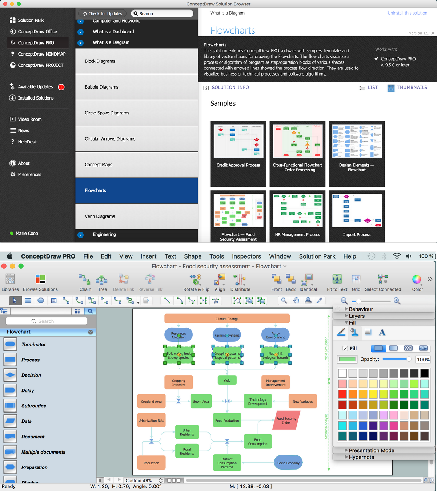This screenshot has width=437, height=491.
Task: Open the Solution Park menu
Action: point(317,256)
